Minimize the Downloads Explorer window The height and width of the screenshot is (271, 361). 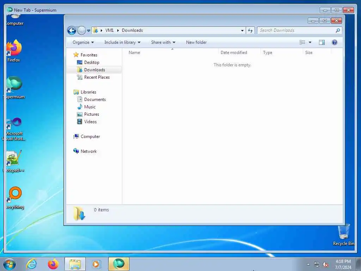(x=313, y=21)
